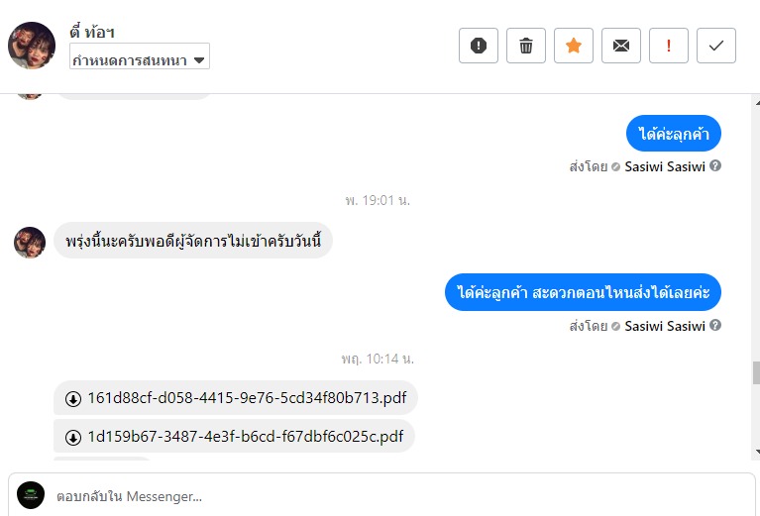This screenshot has height=516, width=760.
Task: Click help icon beside second Sasiwi Sasiwi
Action: point(715,326)
